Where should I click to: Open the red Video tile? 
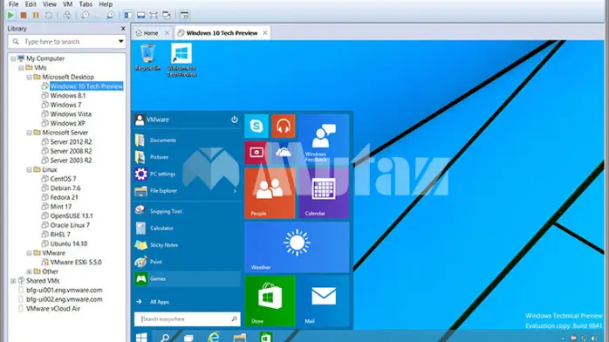pyautogui.click(x=257, y=153)
